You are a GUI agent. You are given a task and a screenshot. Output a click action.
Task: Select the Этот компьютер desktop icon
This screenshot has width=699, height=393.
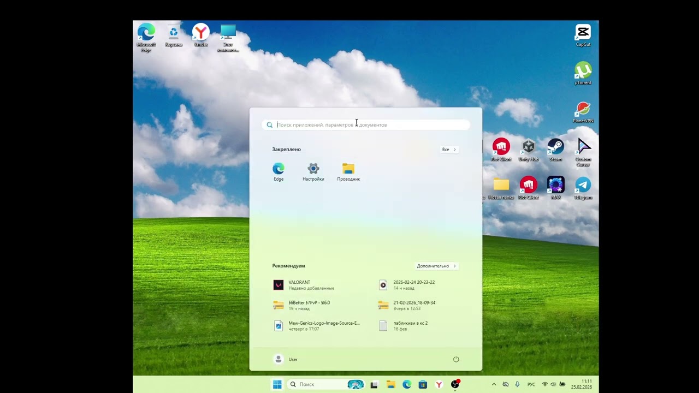(x=228, y=38)
